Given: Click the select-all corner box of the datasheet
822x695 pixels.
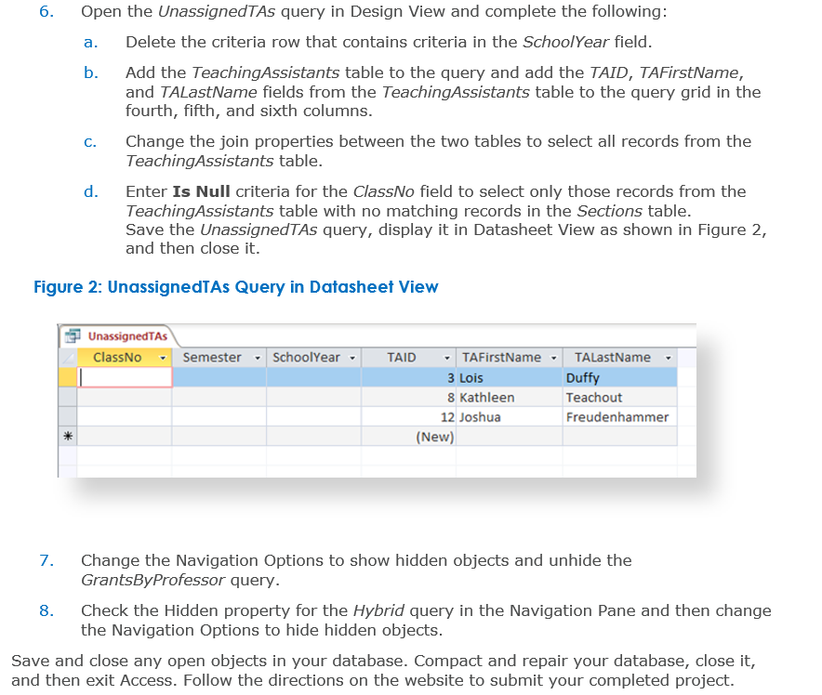Looking at the screenshot, I should (69, 356).
